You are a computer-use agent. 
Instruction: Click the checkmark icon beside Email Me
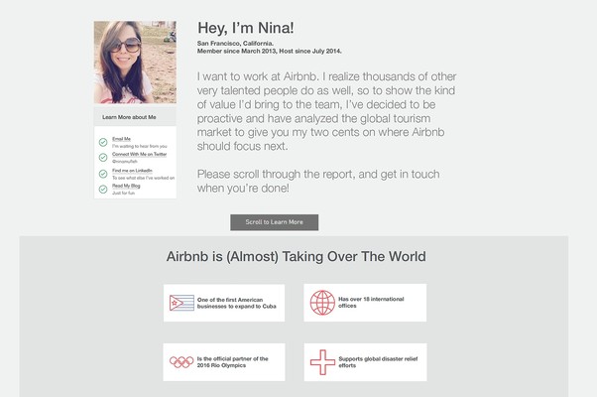(x=103, y=142)
